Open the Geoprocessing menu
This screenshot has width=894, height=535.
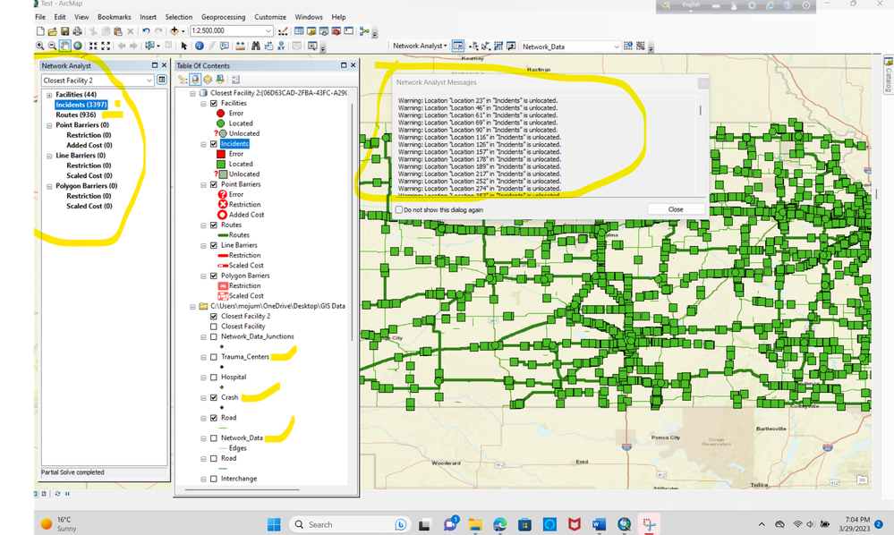pos(223,17)
